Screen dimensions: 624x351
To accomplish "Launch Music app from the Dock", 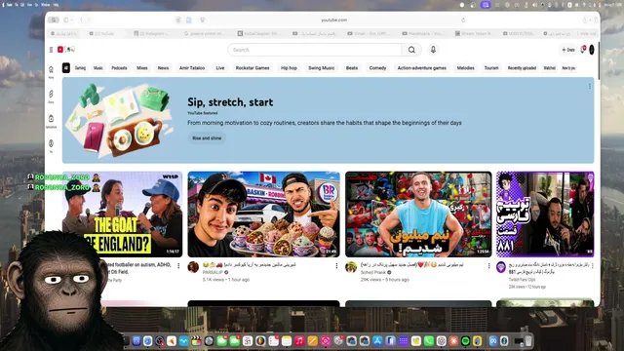I will (299, 341).
